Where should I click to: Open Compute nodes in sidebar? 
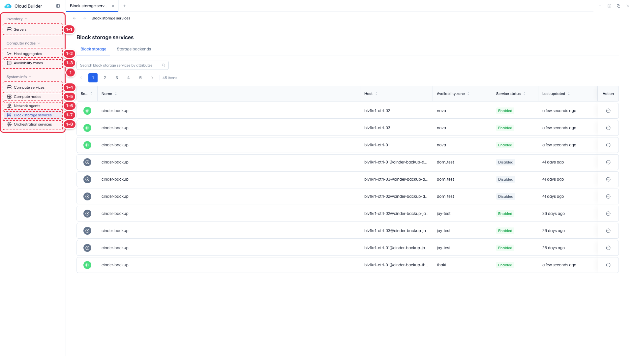33,97
